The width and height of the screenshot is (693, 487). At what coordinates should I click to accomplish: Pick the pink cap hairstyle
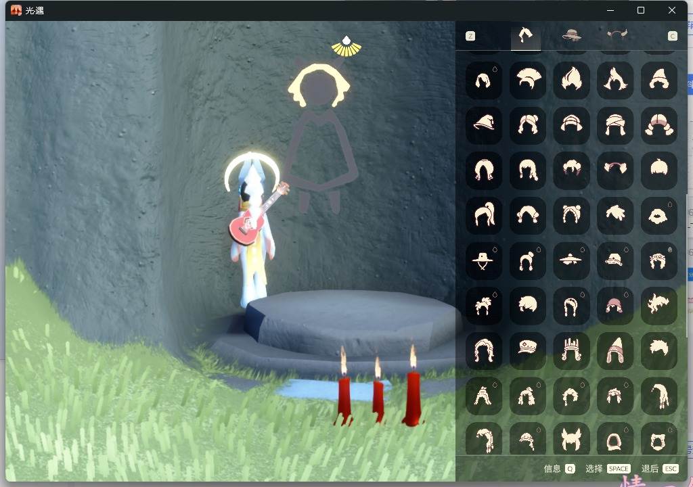[x=615, y=306]
